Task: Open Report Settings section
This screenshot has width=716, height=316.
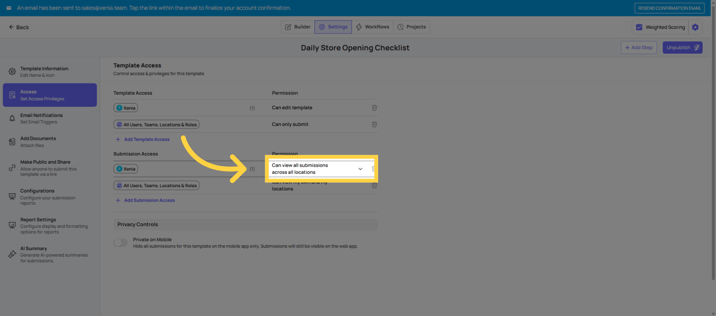Action: coord(50,226)
